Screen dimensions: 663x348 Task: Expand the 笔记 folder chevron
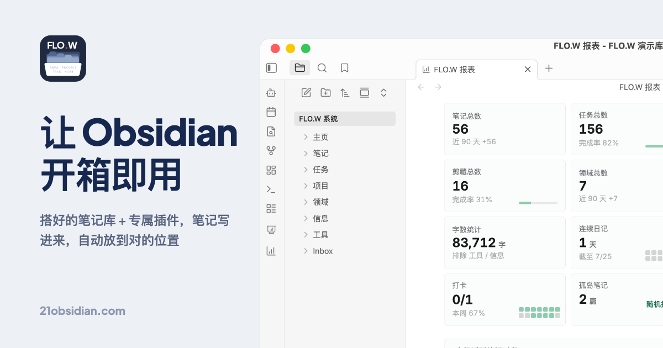pyautogui.click(x=306, y=153)
